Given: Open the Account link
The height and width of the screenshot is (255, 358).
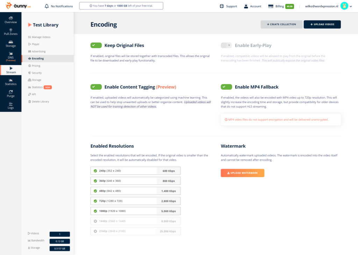Looking at the screenshot, I should pyautogui.click(x=256, y=6).
